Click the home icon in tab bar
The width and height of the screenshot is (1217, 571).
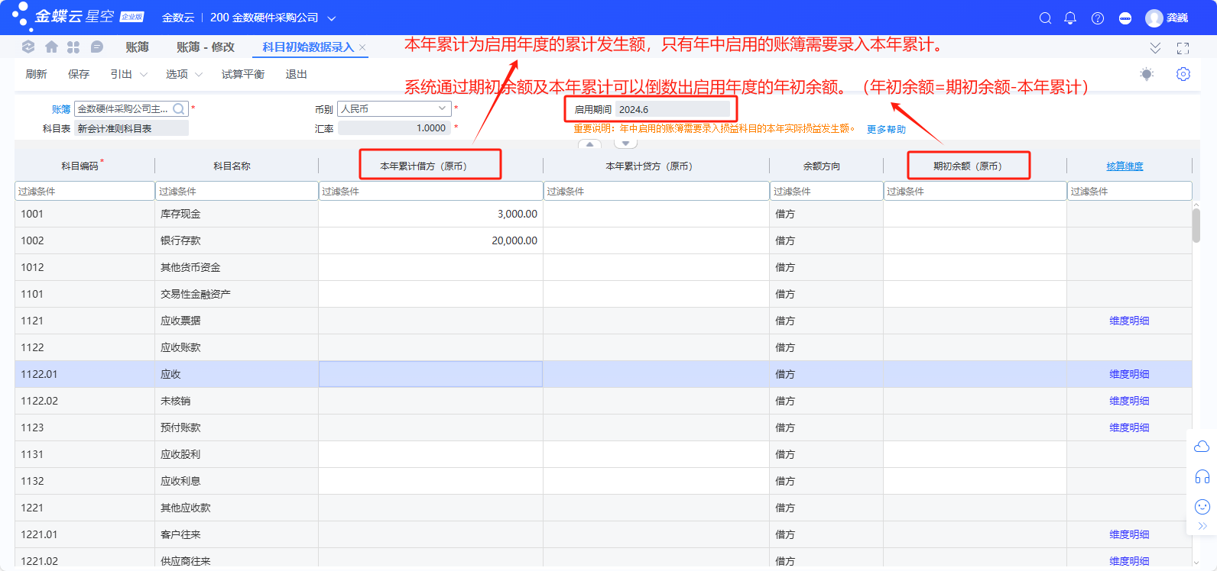[51, 47]
